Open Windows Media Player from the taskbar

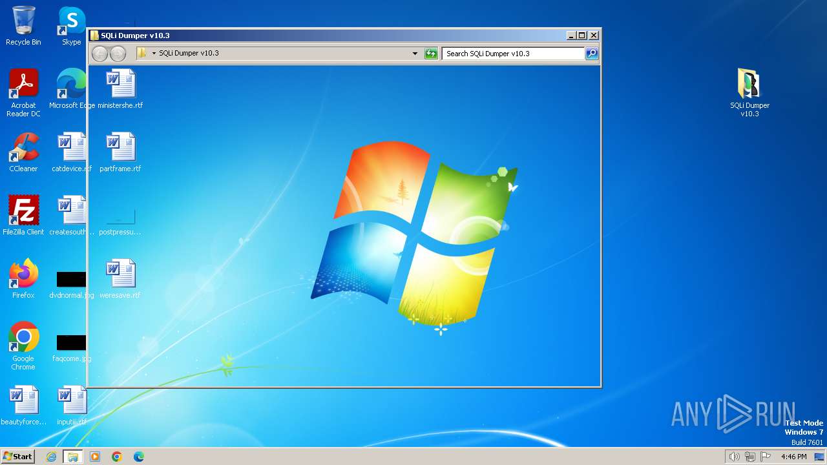pyautogui.click(x=95, y=457)
